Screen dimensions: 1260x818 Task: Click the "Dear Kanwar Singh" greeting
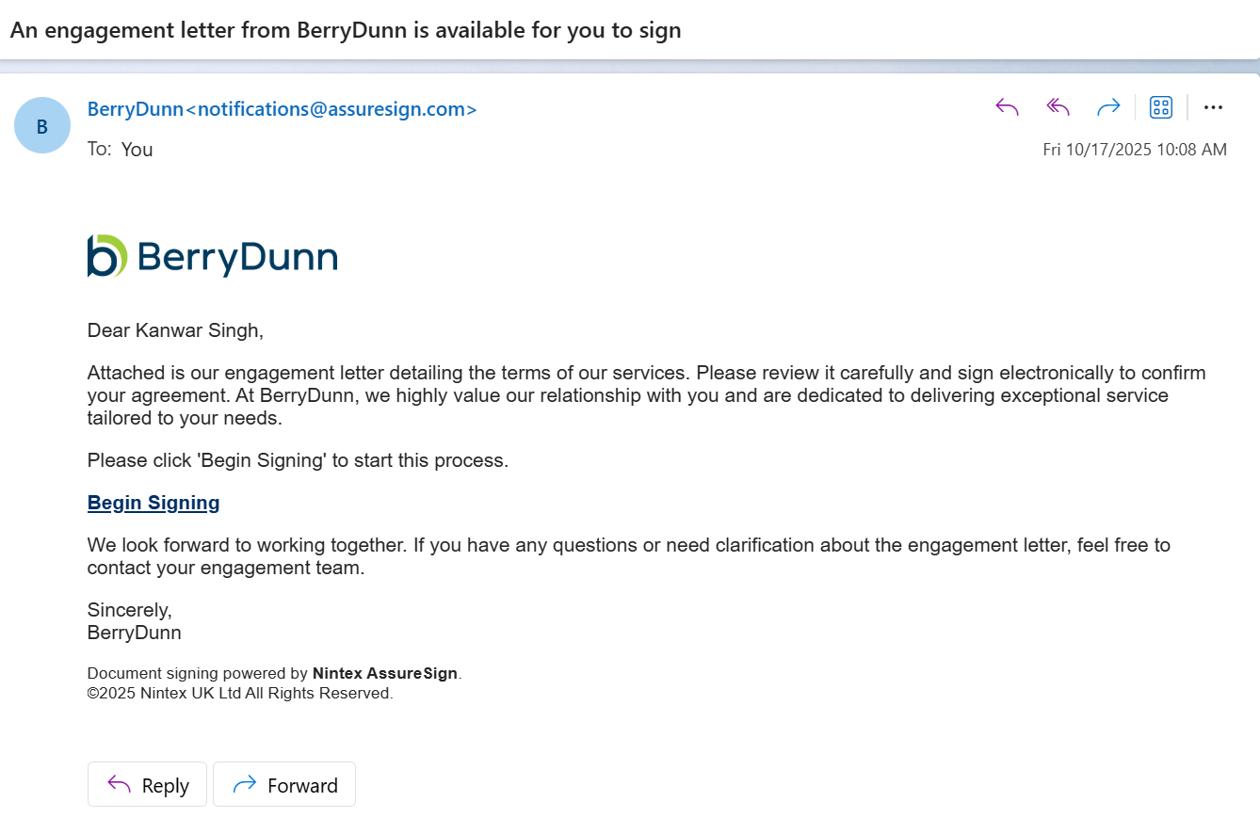pyautogui.click(x=175, y=330)
